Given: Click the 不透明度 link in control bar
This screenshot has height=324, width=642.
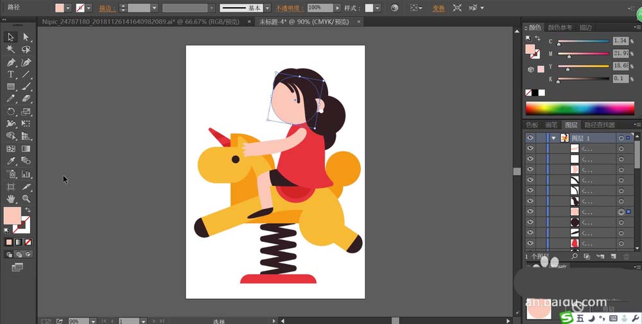Looking at the screenshot, I should coord(290,8).
